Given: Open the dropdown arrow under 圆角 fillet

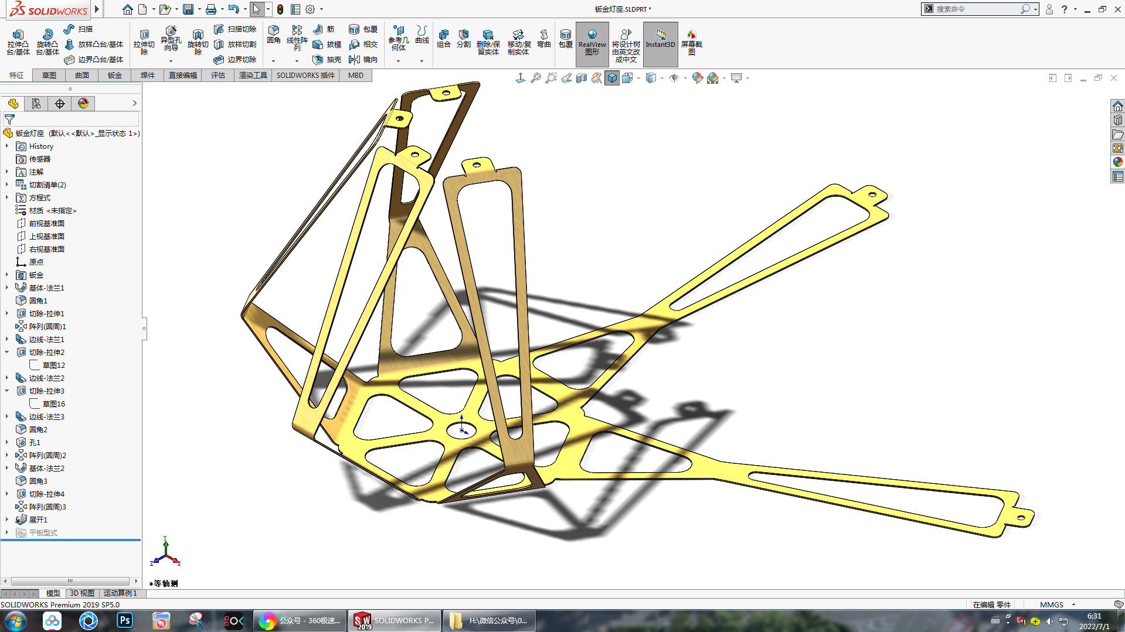Looking at the screenshot, I should coord(273,61).
